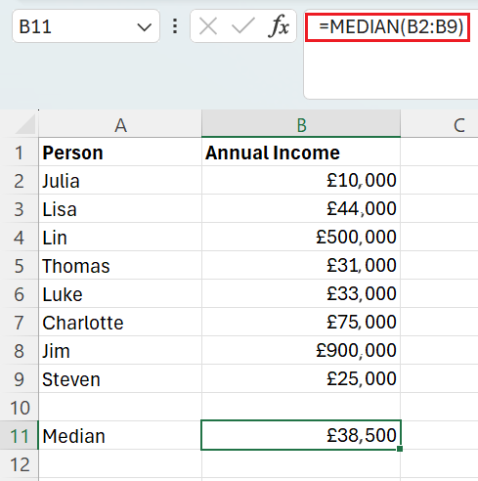
Task: Select row 11 header
Action: (19, 435)
